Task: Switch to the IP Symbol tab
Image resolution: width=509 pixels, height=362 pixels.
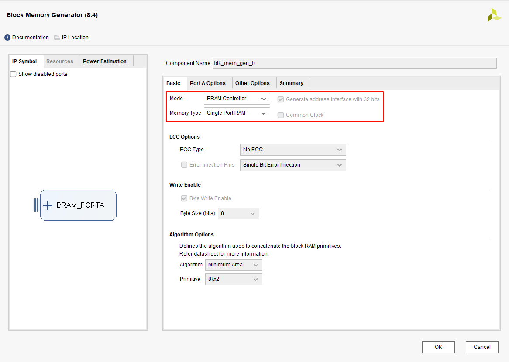Action: [25, 61]
